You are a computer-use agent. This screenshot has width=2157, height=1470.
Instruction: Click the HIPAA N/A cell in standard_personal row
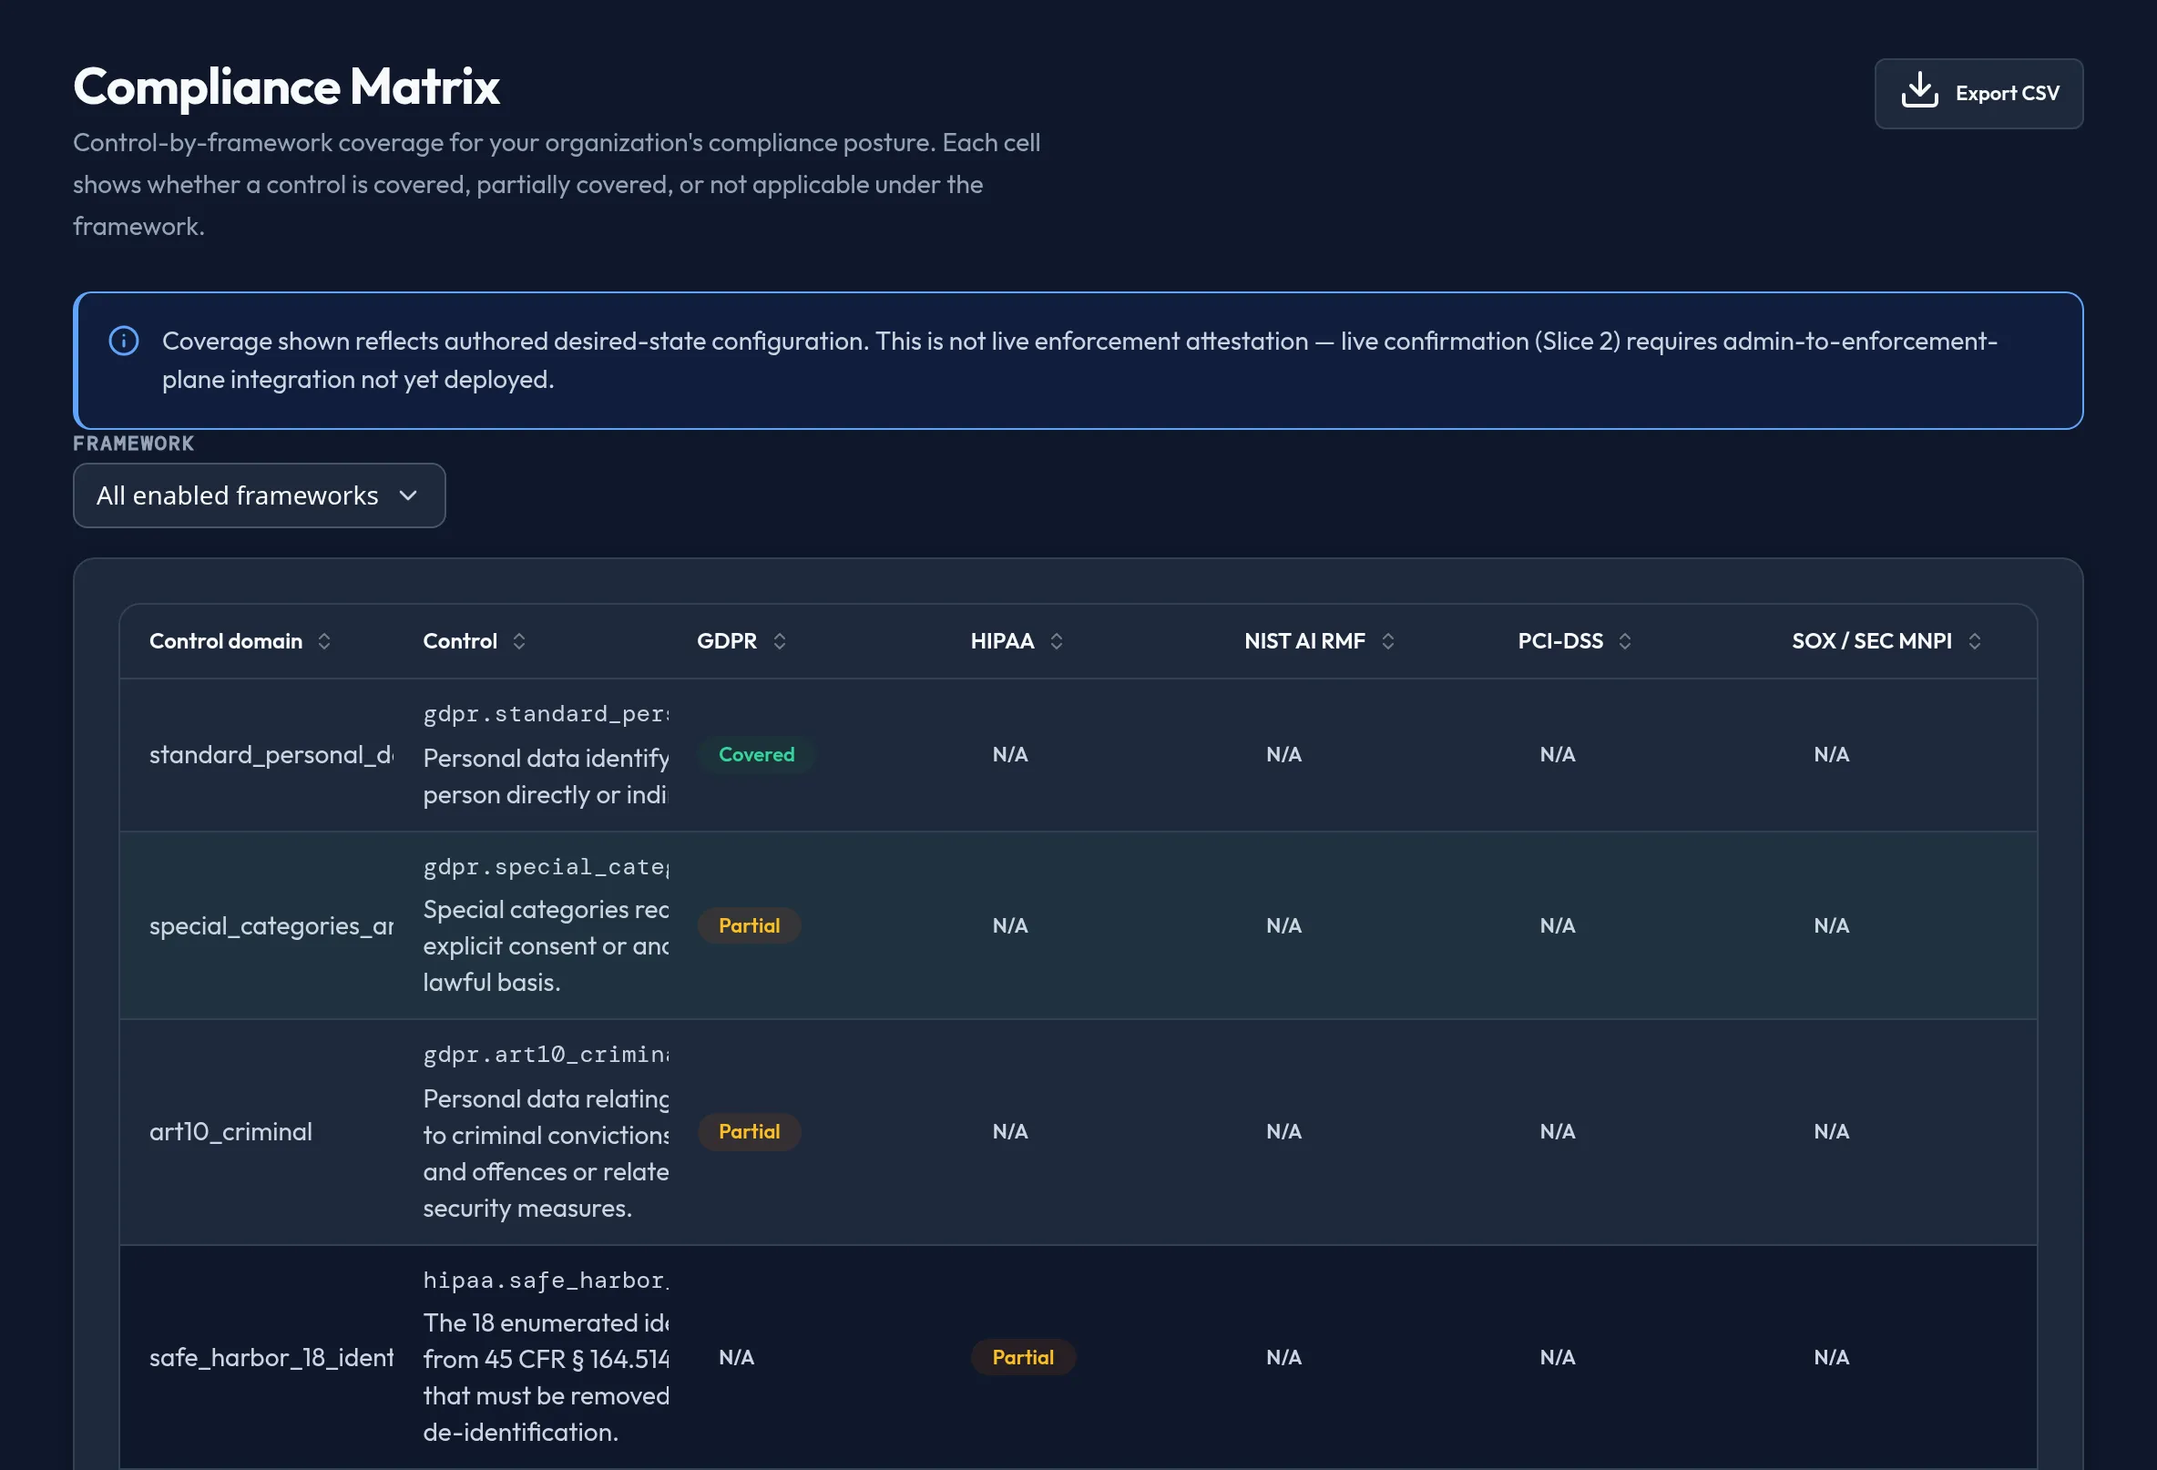[1011, 754]
